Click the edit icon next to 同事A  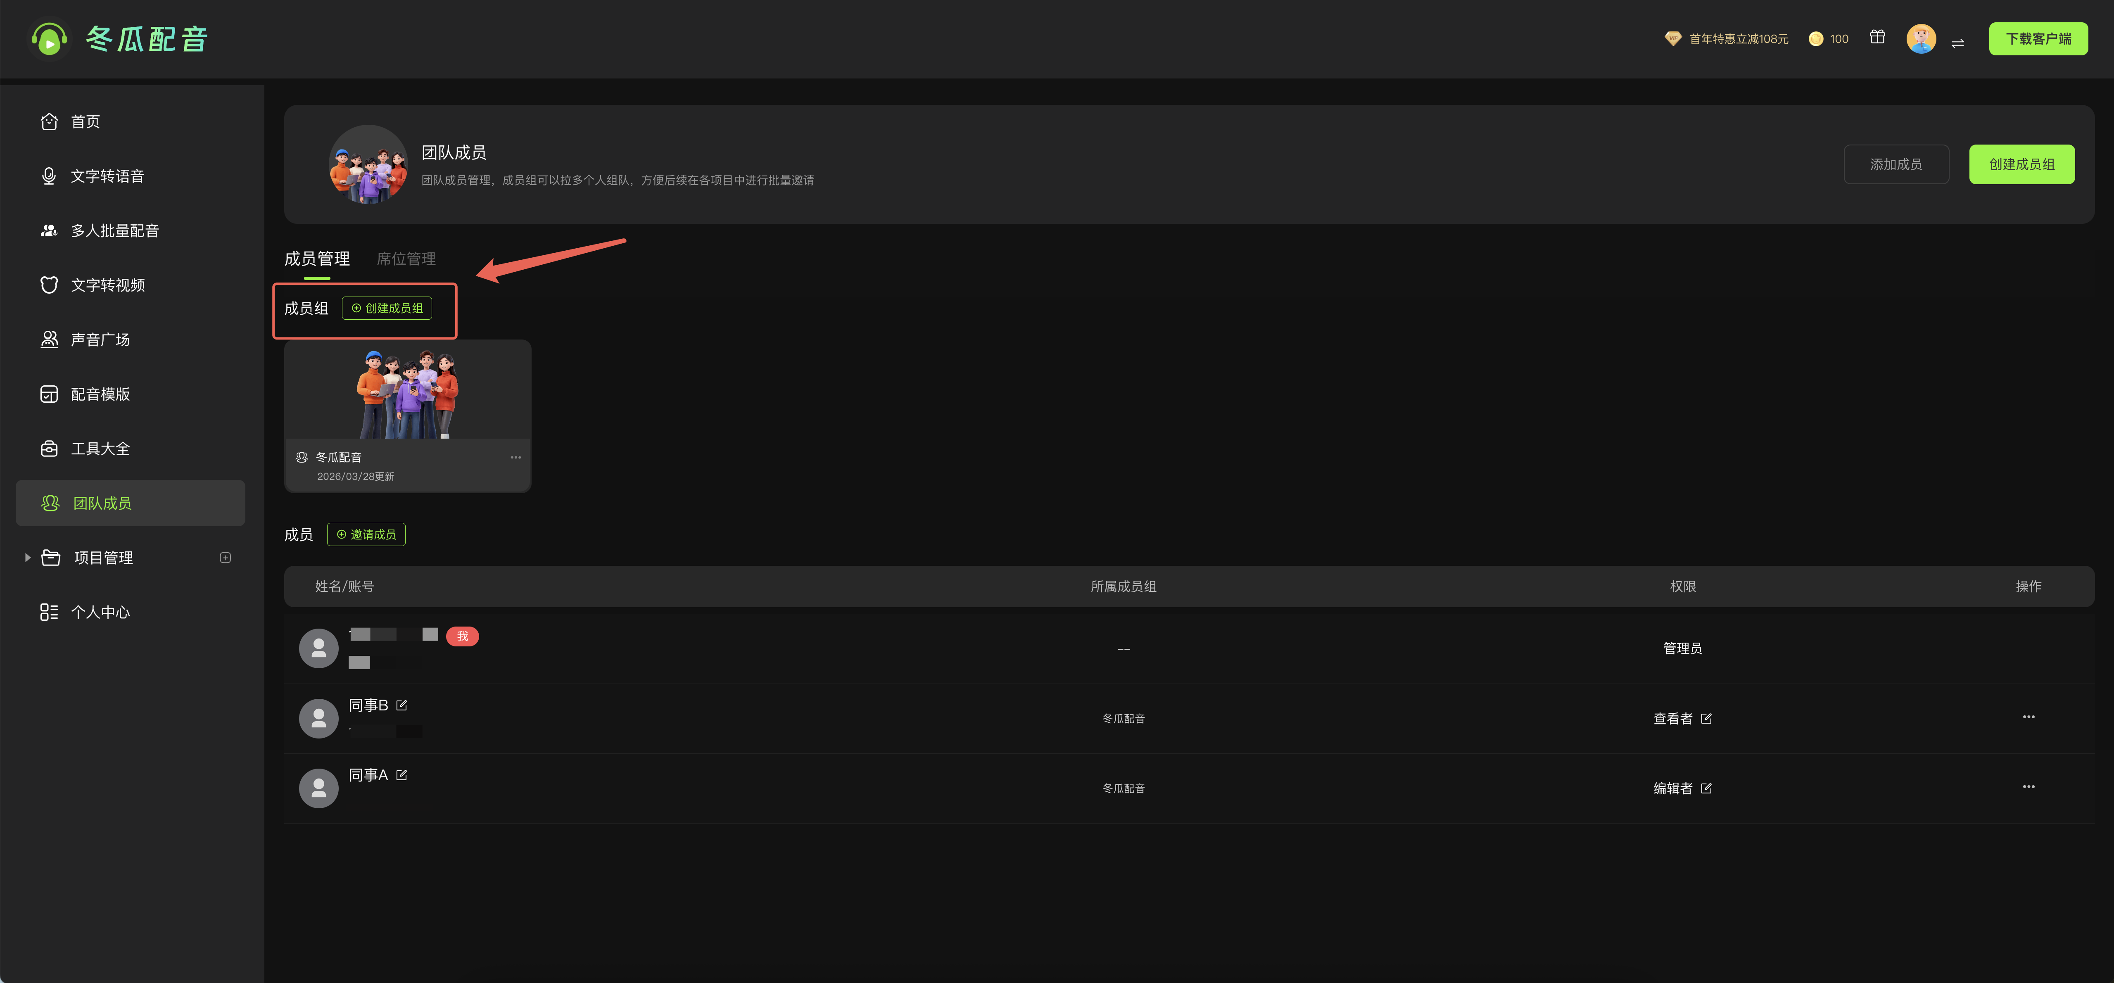[401, 775]
